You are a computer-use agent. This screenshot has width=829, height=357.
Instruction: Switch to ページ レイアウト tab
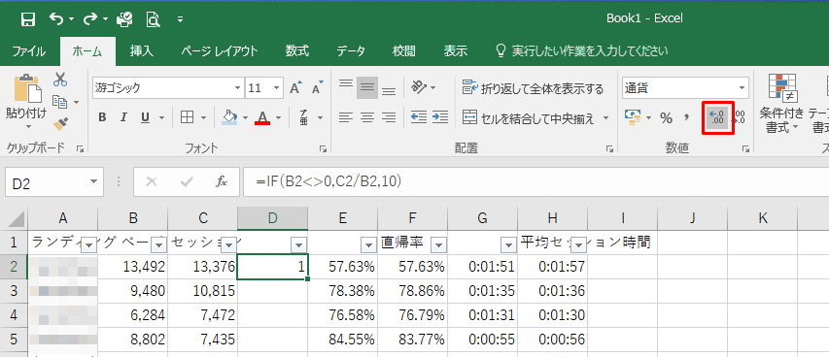click(x=220, y=51)
